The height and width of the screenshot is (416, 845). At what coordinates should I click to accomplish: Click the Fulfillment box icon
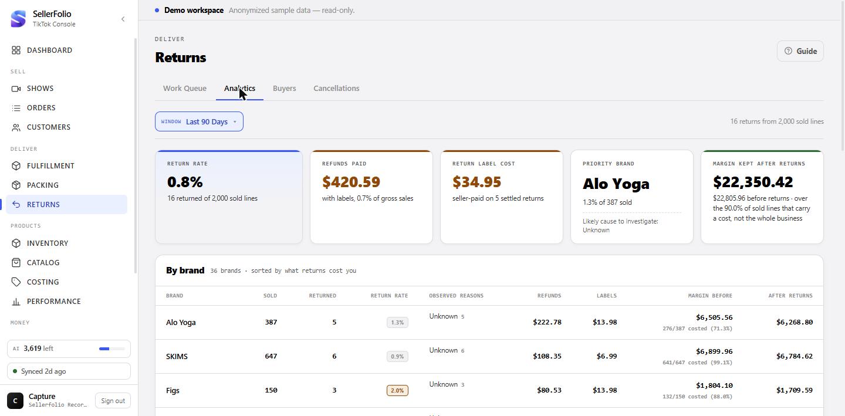pyautogui.click(x=16, y=166)
